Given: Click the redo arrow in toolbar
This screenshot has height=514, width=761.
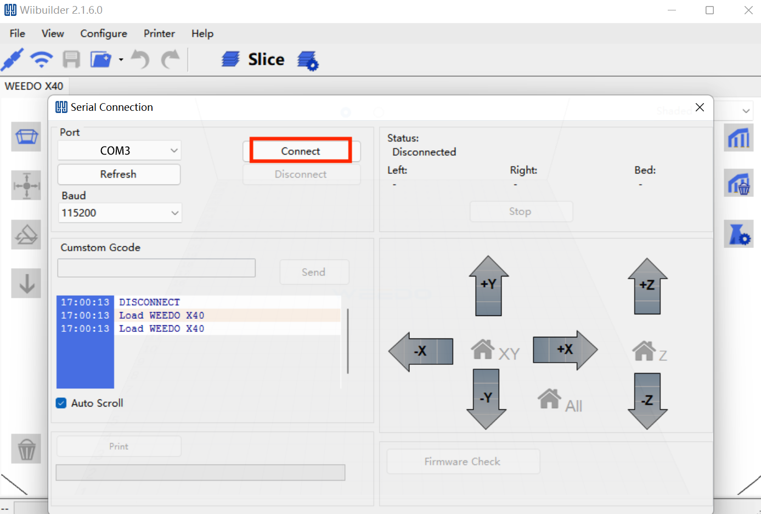Looking at the screenshot, I should tap(170, 59).
